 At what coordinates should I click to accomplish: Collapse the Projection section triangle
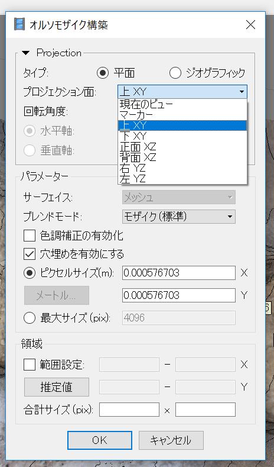(26, 53)
